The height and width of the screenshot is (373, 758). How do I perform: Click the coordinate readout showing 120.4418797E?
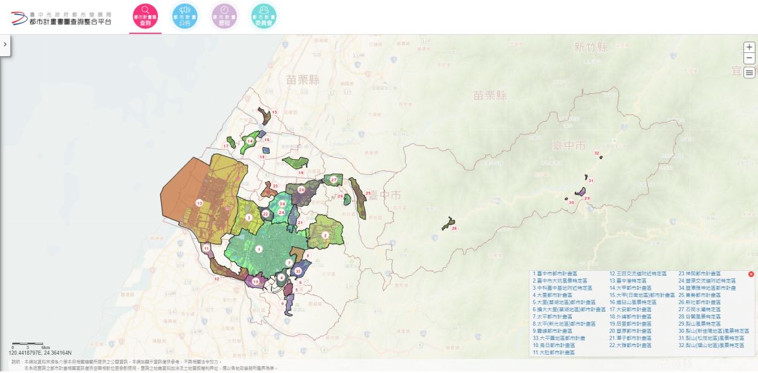coord(41,352)
